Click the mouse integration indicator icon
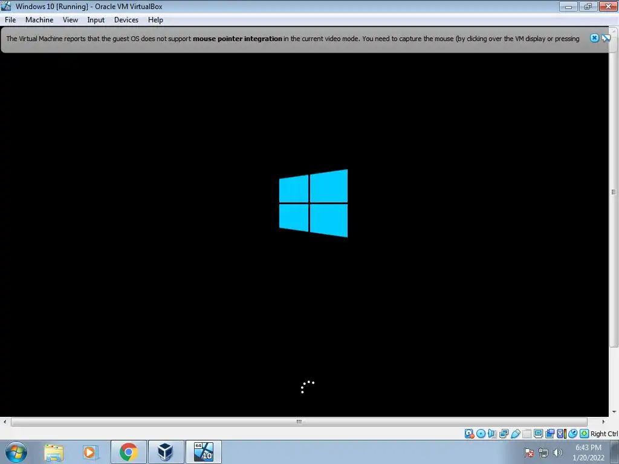Screen dimensions: 619x464 (x=573, y=434)
